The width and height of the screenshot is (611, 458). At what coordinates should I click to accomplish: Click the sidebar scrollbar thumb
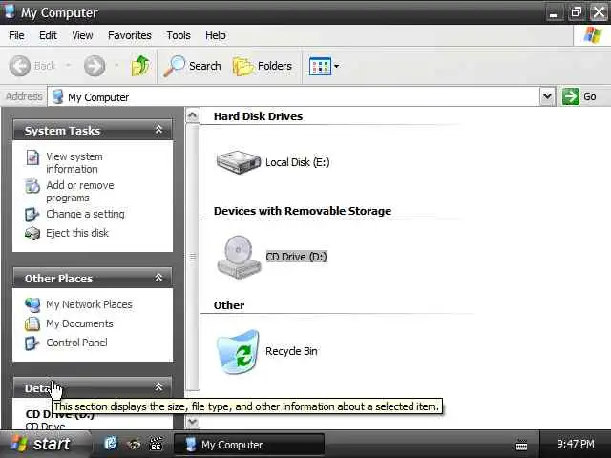193,257
